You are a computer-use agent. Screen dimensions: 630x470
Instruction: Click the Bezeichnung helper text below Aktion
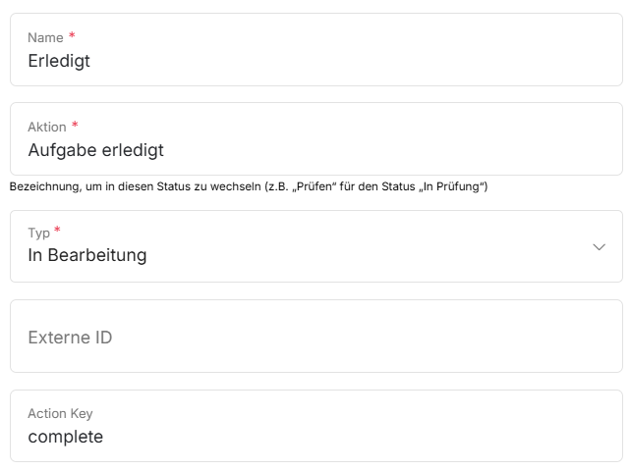click(249, 186)
